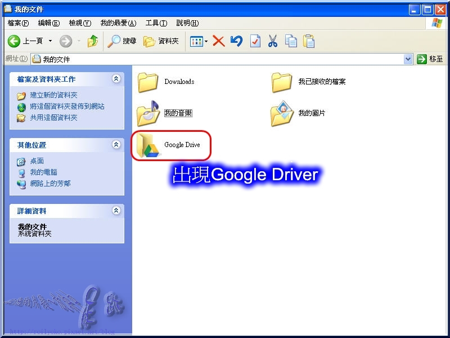
Task: Click the 我的音樂 name label
Action: (x=178, y=113)
